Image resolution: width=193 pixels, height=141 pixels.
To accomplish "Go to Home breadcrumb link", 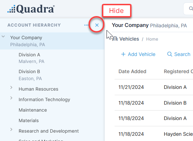I will [152, 39].
